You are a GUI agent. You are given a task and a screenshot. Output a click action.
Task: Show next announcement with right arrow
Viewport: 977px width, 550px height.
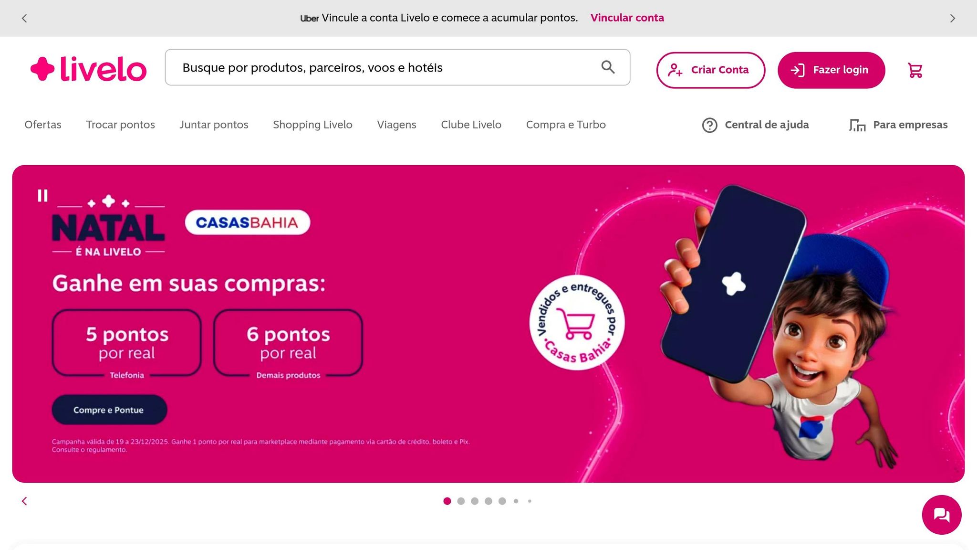(x=952, y=18)
